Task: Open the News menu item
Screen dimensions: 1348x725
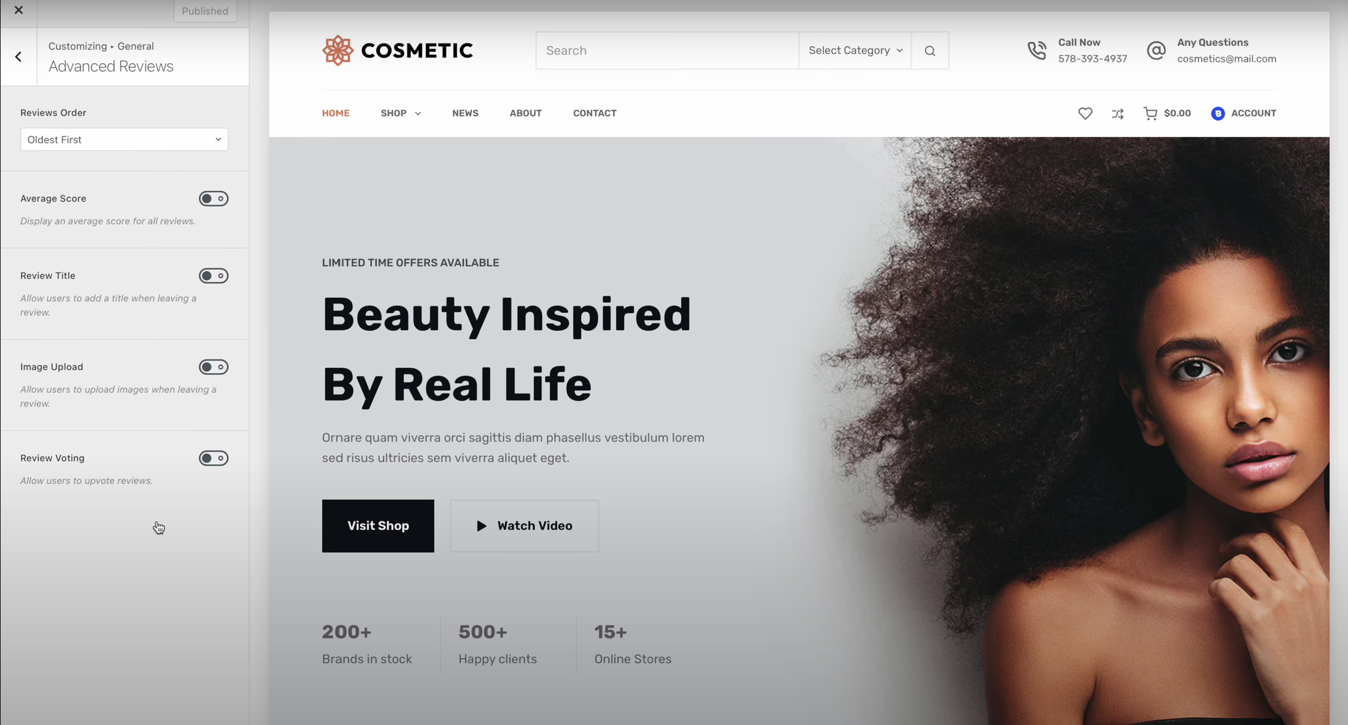Action: click(465, 113)
